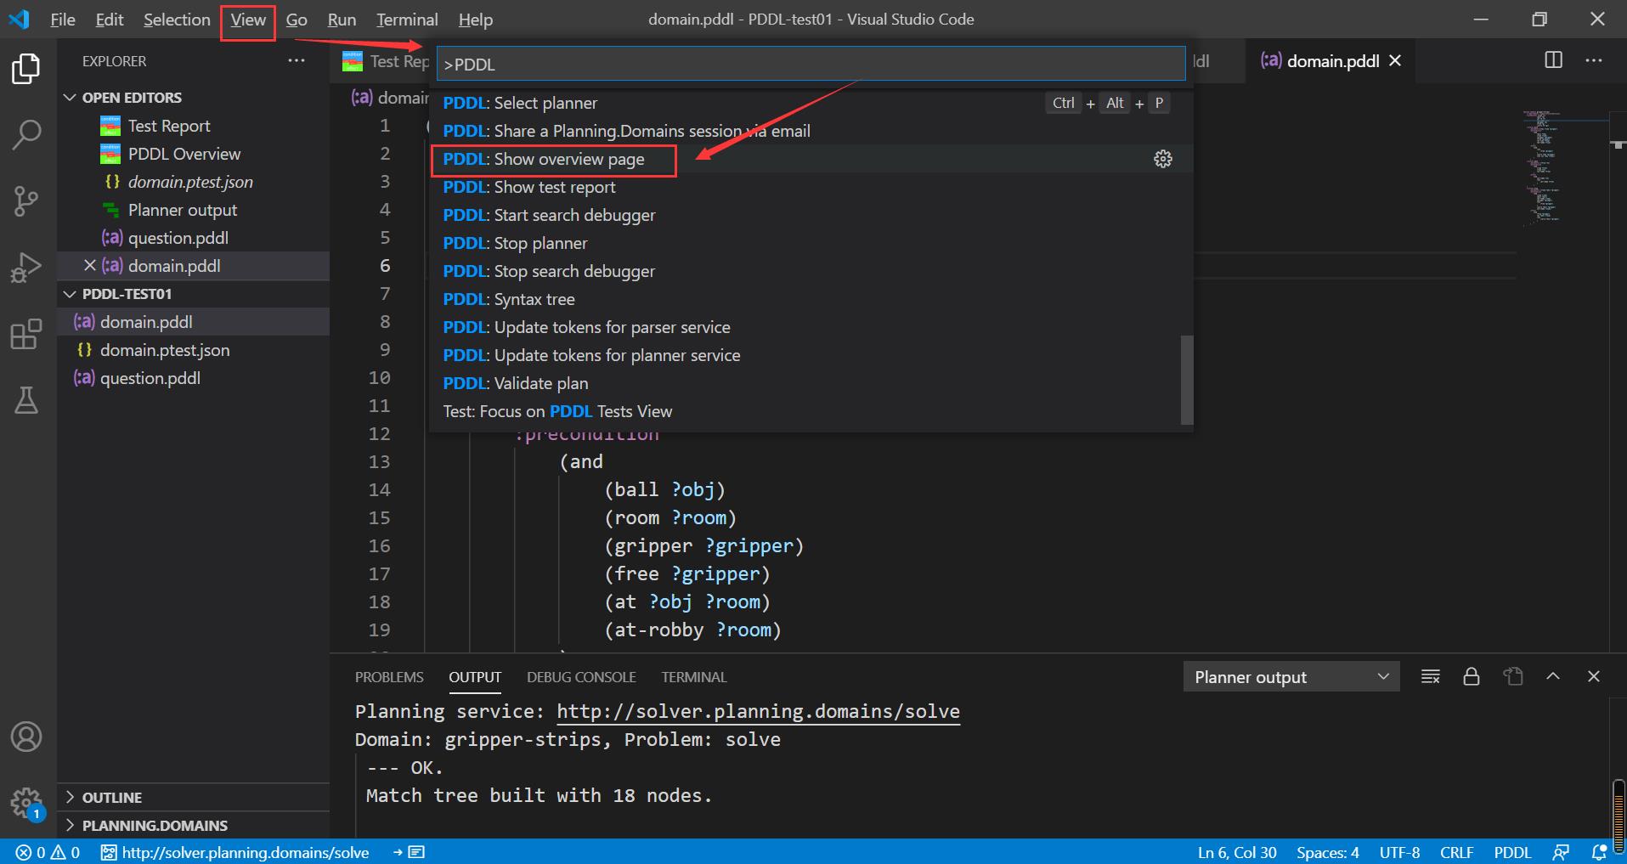Configure keybinding gear for Show overview page
The height and width of the screenshot is (864, 1627).
[1162, 159]
